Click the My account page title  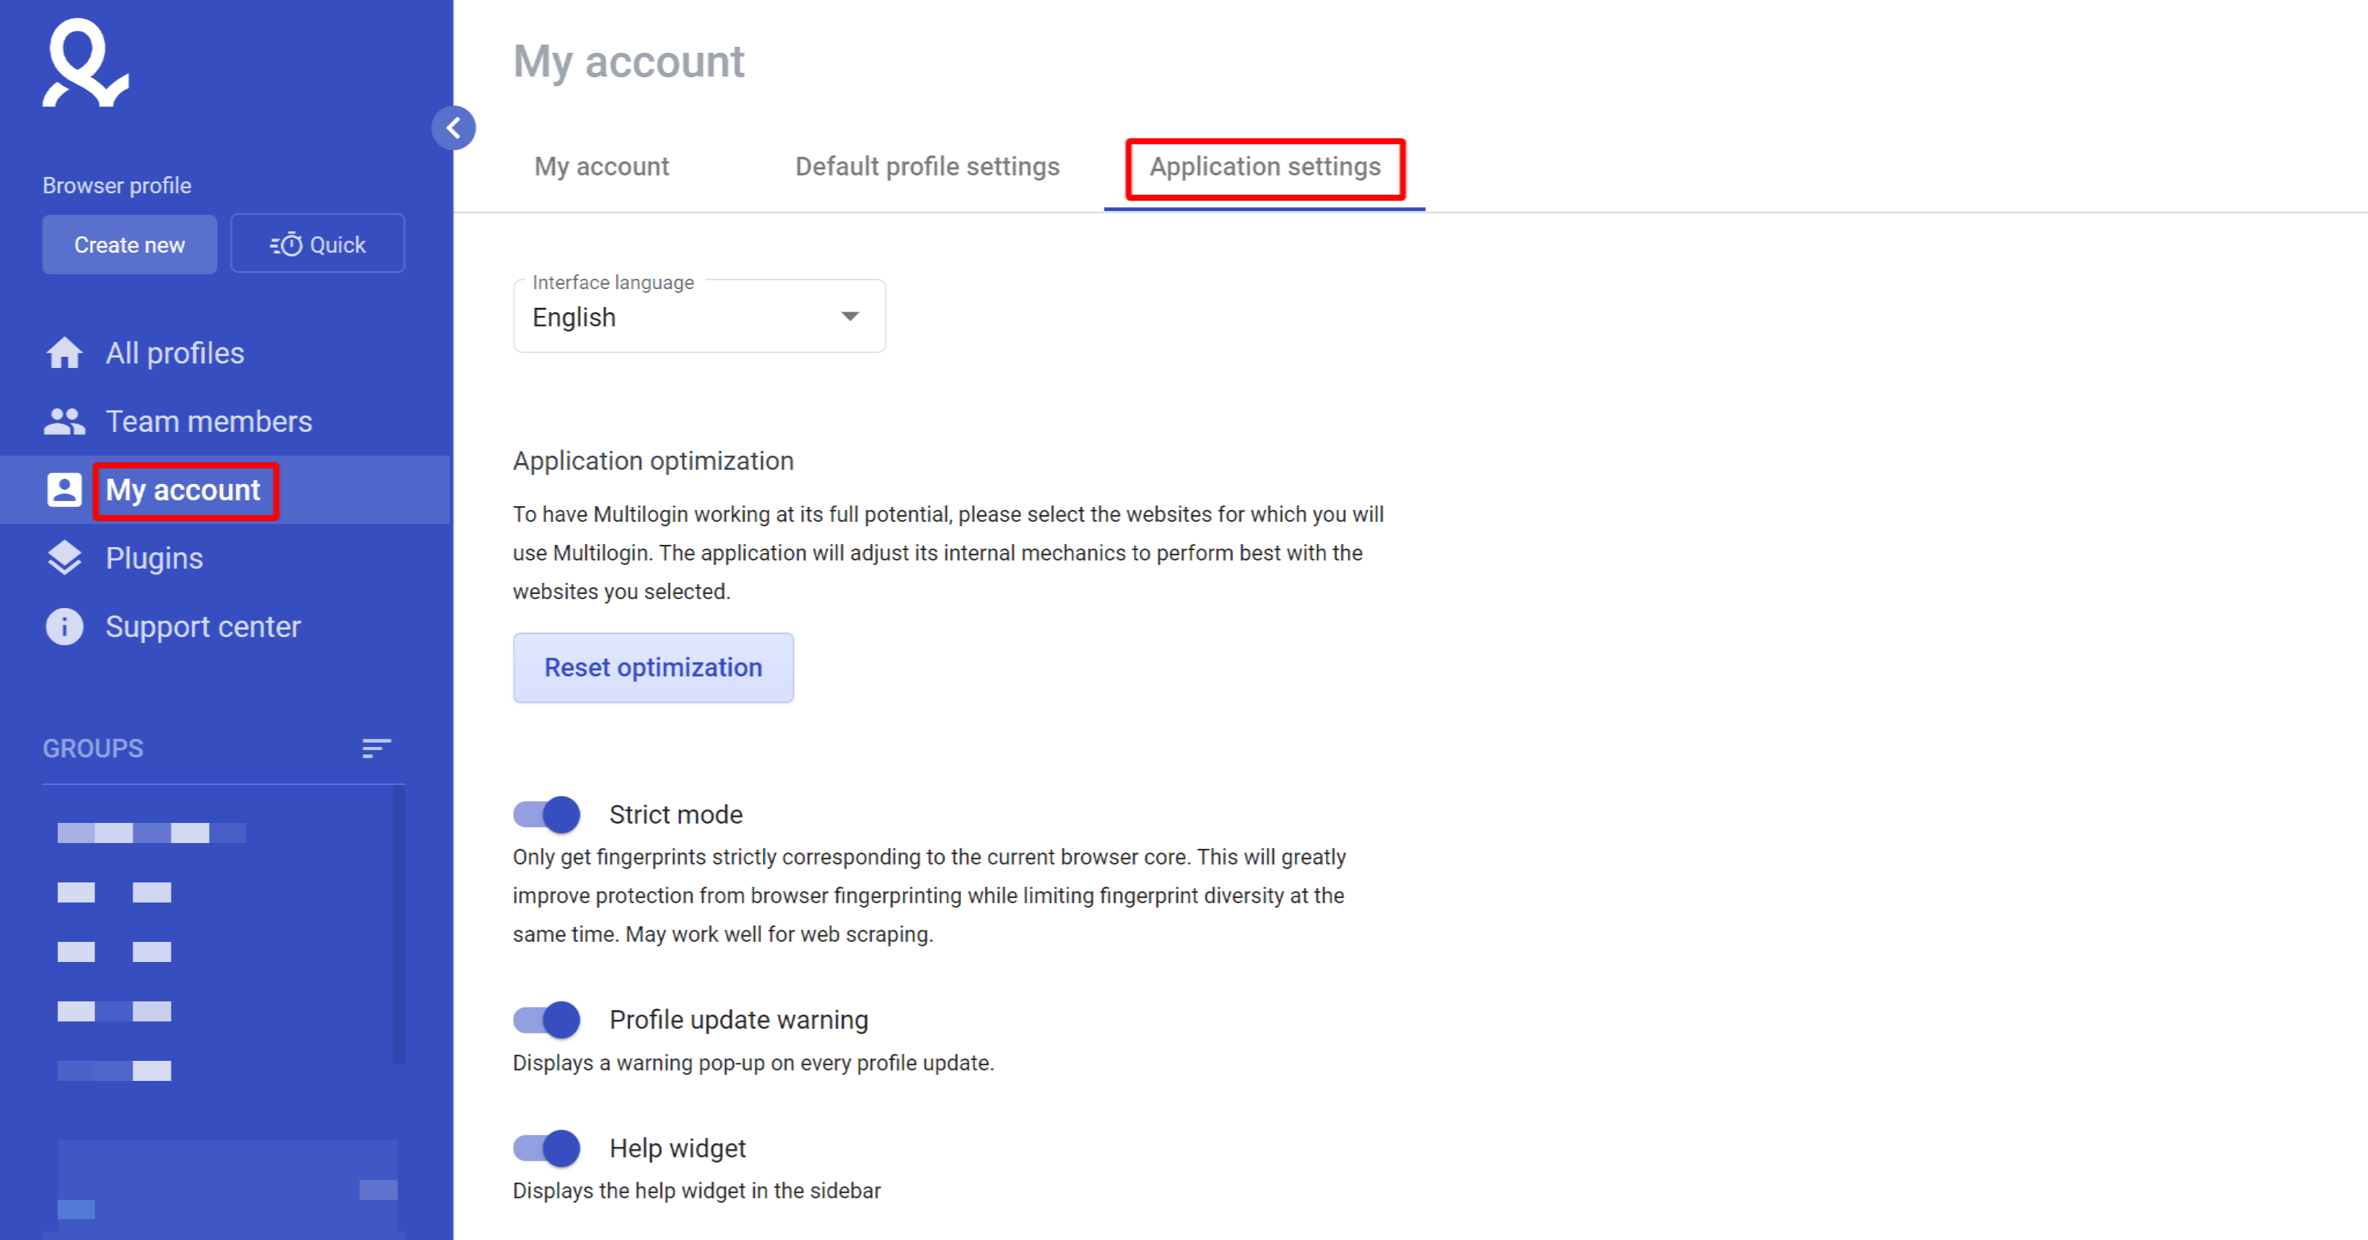[628, 62]
